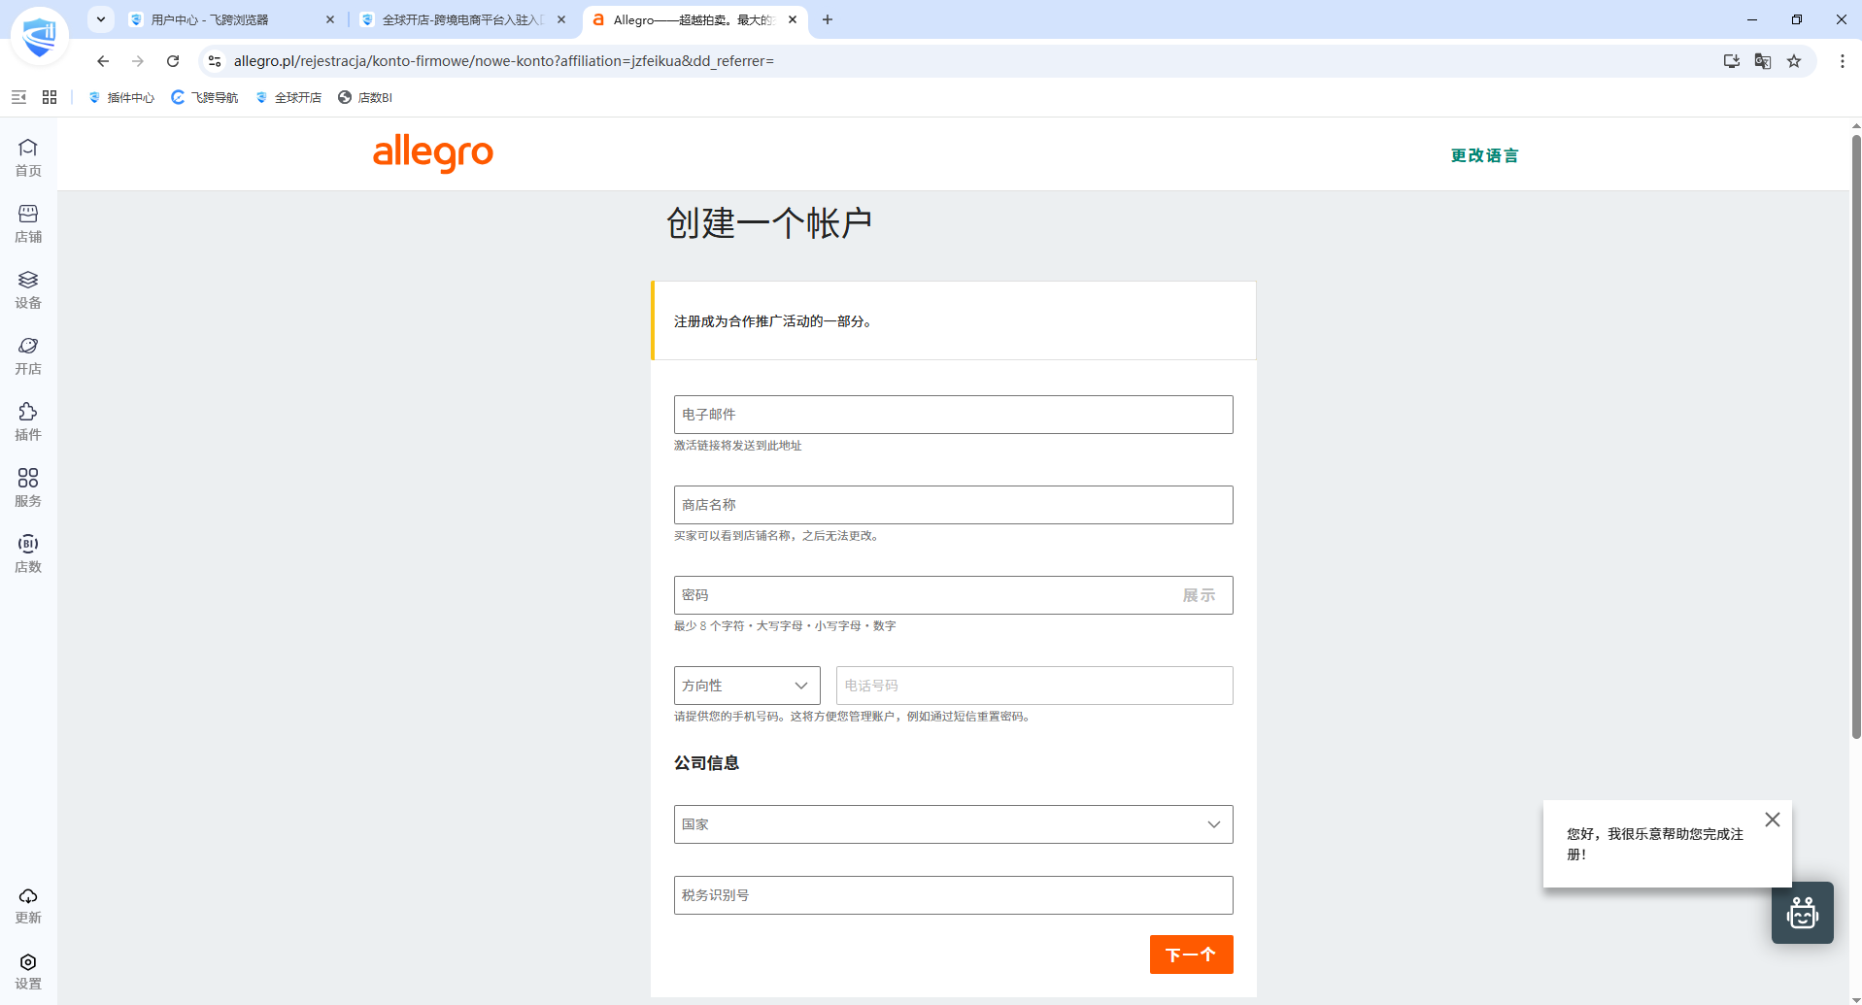Bookmark this page with the star icon

click(1794, 61)
